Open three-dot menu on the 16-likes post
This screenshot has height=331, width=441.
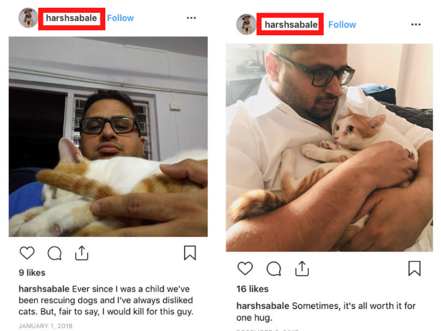click(x=416, y=25)
